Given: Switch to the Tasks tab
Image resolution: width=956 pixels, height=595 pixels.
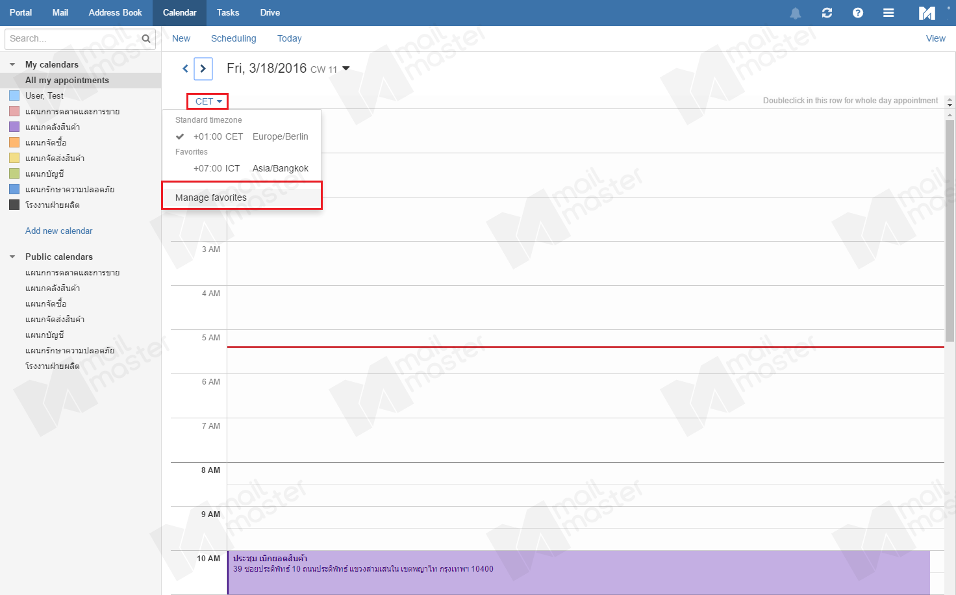Looking at the screenshot, I should 228,12.
